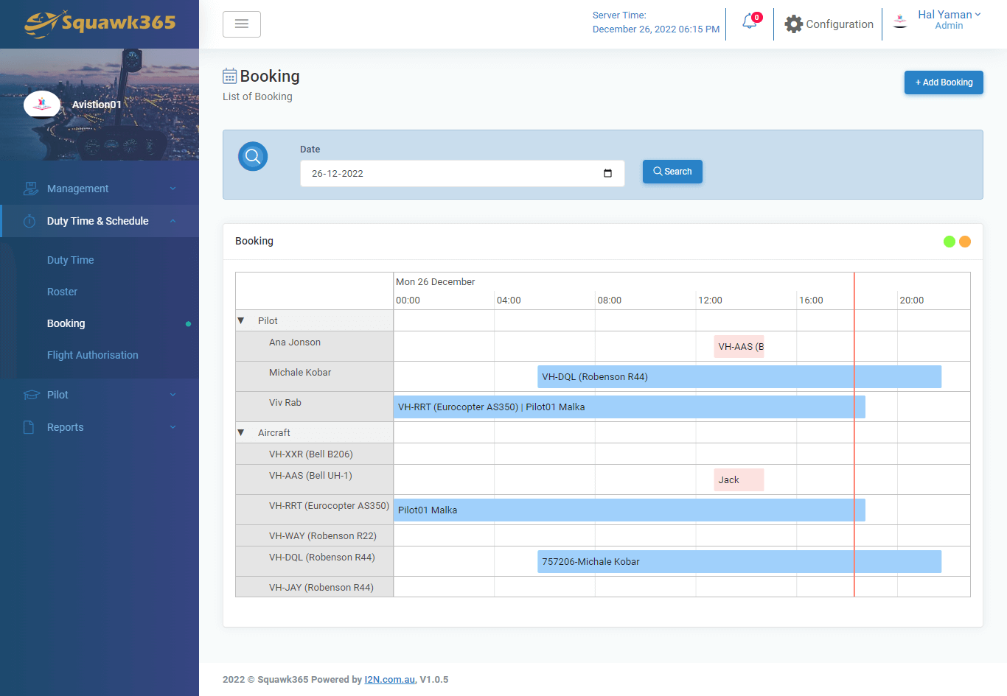Select the VH-DQL booking bar for Michale Kobar
The width and height of the screenshot is (1007, 696).
(x=739, y=377)
